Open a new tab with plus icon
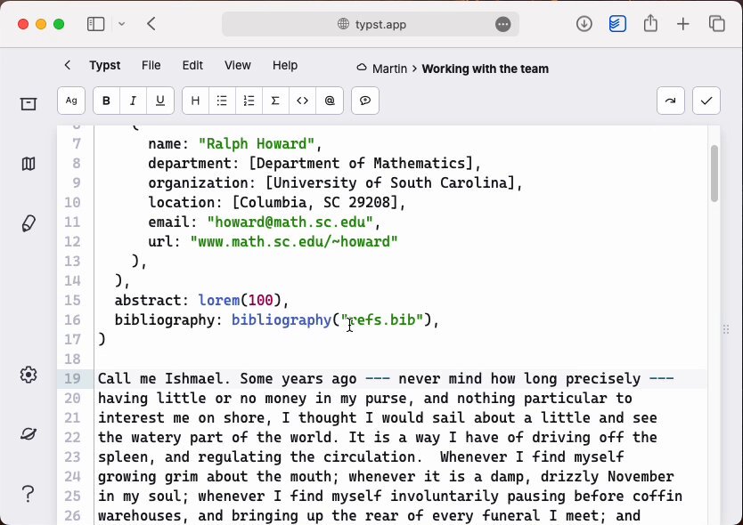Image resolution: width=743 pixels, height=525 pixels. (x=682, y=24)
